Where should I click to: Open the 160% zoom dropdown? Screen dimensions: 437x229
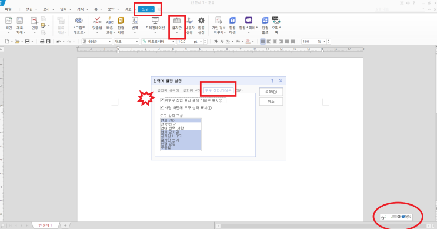325,42
